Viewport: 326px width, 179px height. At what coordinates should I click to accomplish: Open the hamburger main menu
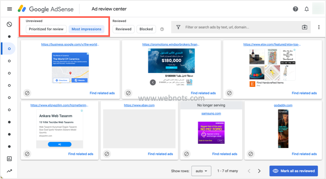pos(10,9)
